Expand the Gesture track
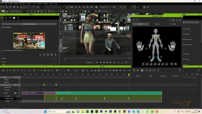202x114 pixels. [4, 96]
